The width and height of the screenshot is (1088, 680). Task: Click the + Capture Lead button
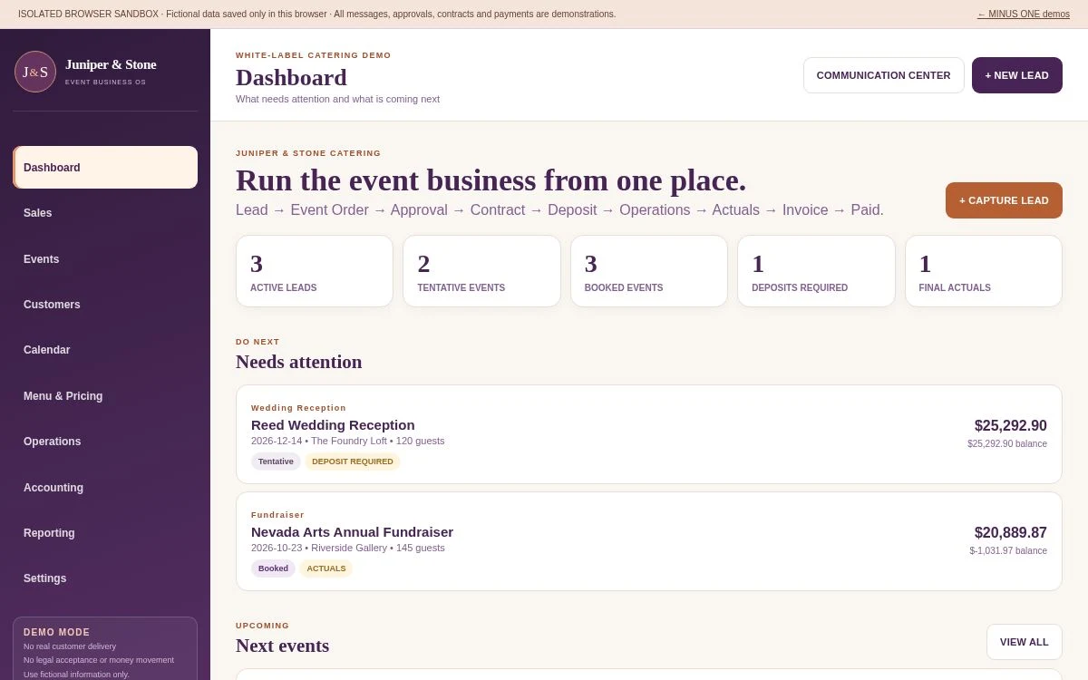pos(1004,200)
